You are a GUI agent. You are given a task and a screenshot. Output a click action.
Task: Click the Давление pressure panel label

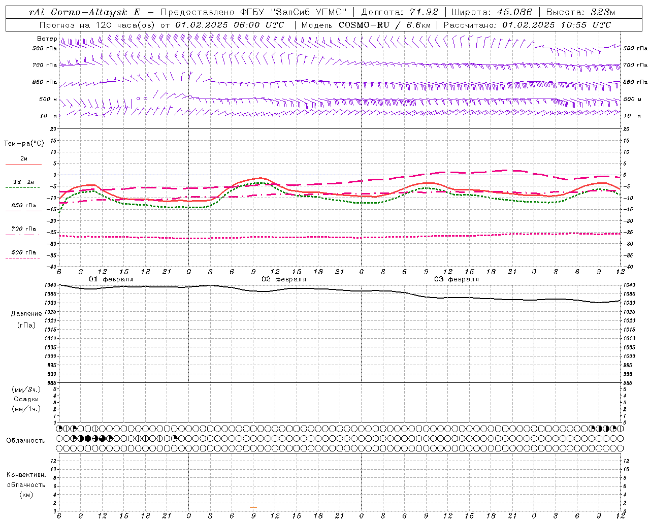click(x=26, y=314)
